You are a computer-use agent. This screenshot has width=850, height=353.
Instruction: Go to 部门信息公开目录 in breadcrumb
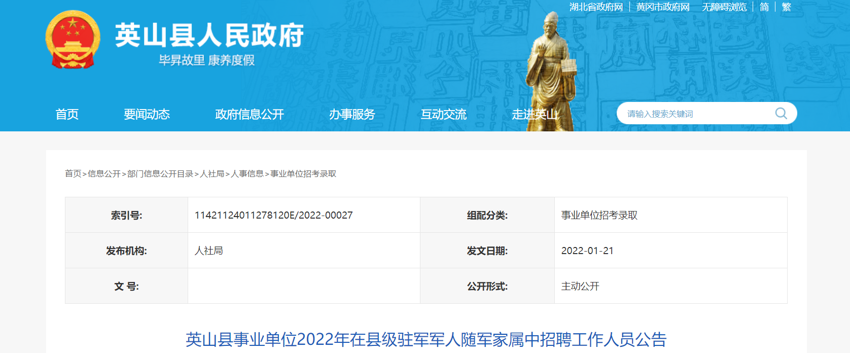[160, 173]
